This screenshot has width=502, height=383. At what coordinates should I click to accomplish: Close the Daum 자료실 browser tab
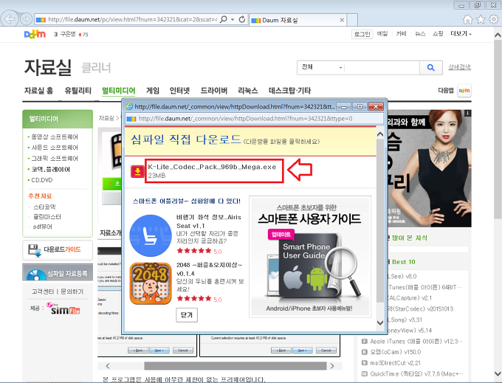tap(342, 20)
